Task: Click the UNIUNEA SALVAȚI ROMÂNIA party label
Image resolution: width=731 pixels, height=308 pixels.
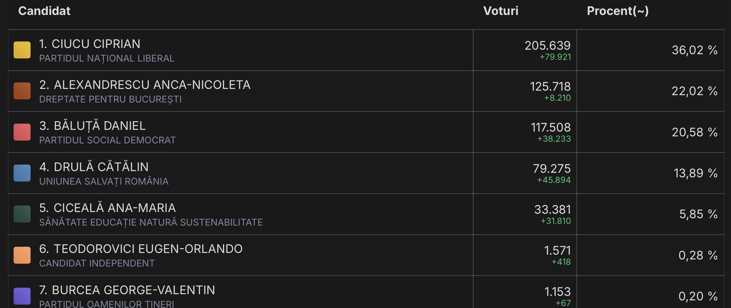Action: click(x=104, y=182)
